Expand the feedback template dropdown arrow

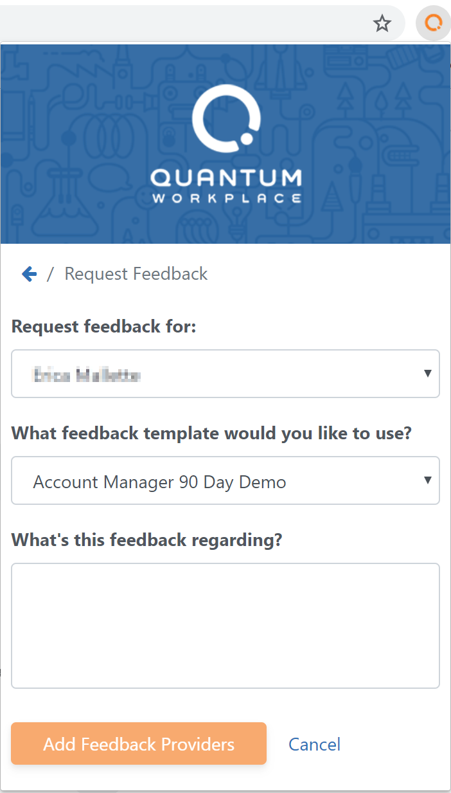coord(428,480)
